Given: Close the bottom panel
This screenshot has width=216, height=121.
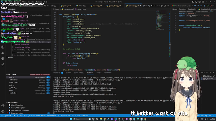Looking at the screenshot, I should [x=213, y=73].
